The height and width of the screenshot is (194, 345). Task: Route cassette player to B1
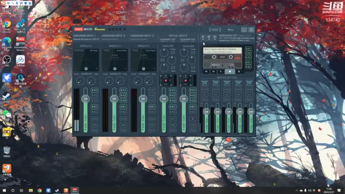248,62
